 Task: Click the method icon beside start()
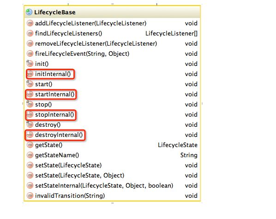pyautogui.click(x=30, y=84)
